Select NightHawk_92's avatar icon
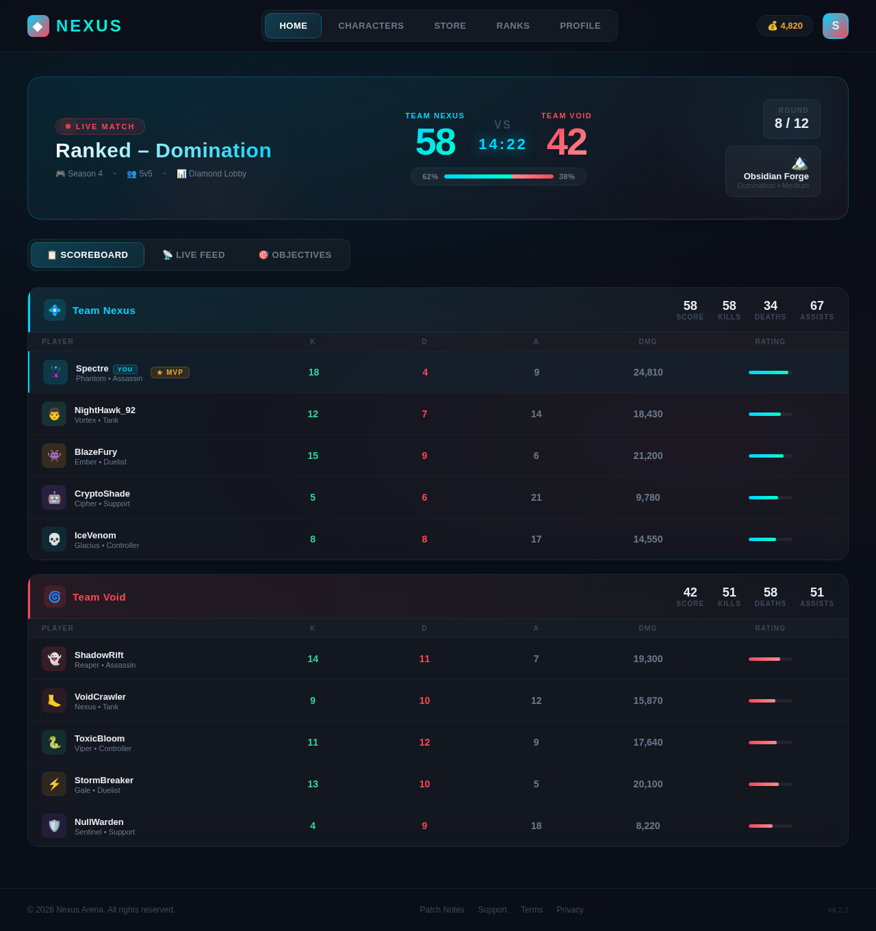 [54, 414]
